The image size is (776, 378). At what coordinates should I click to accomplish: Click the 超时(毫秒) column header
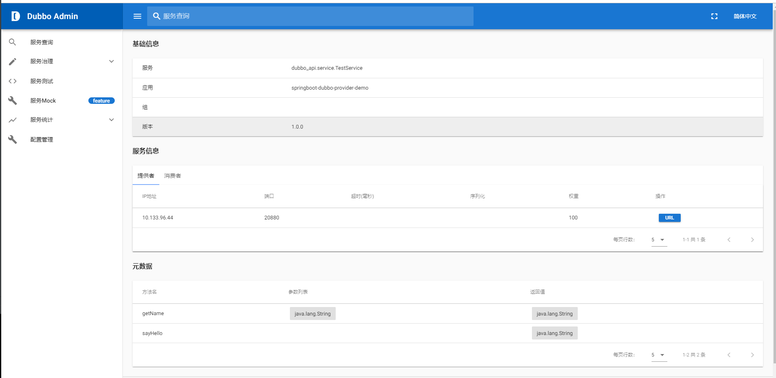tap(362, 196)
